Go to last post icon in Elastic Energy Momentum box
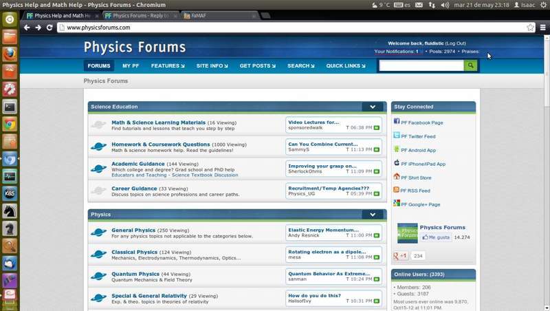This screenshot has height=311, width=550. (376, 235)
